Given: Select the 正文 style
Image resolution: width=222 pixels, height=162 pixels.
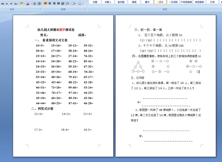Looking at the screenshot, I should (160, 2).
